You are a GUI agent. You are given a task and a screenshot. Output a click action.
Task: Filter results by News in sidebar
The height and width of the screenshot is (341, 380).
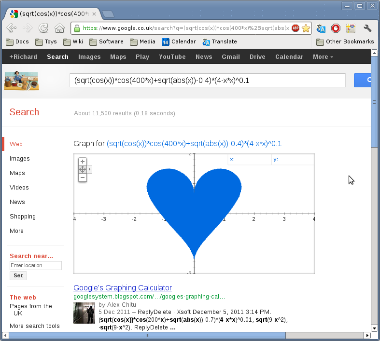17,202
